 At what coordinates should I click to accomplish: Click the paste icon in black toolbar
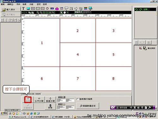(x=33, y=12)
